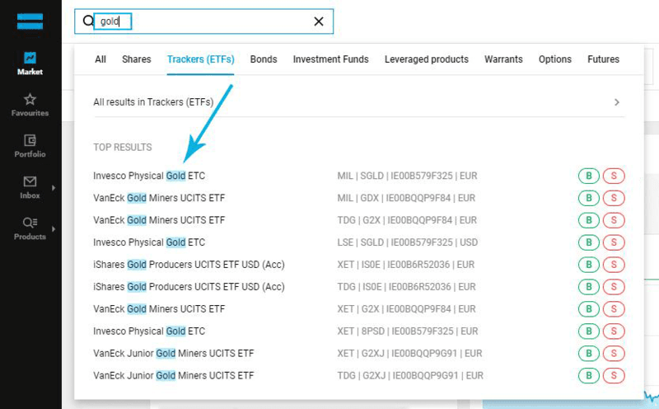Buy Invesco Physical Gold ETC MIL SGLD
659x409 pixels.
click(589, 176)
